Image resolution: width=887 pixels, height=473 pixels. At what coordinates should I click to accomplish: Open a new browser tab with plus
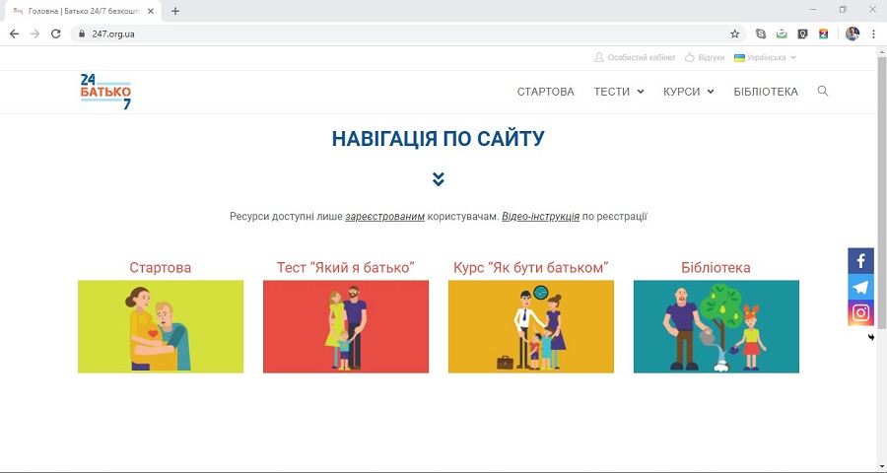click(x=175, y=11)
